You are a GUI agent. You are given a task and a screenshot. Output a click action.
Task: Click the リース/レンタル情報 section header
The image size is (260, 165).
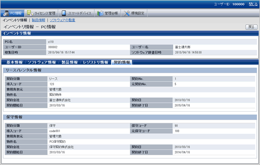[x=130, y=70]
